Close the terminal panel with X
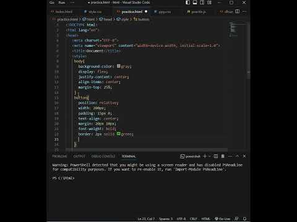Image resolution: width=297 pixels, height=222 pixels. (x=244, y=156)
